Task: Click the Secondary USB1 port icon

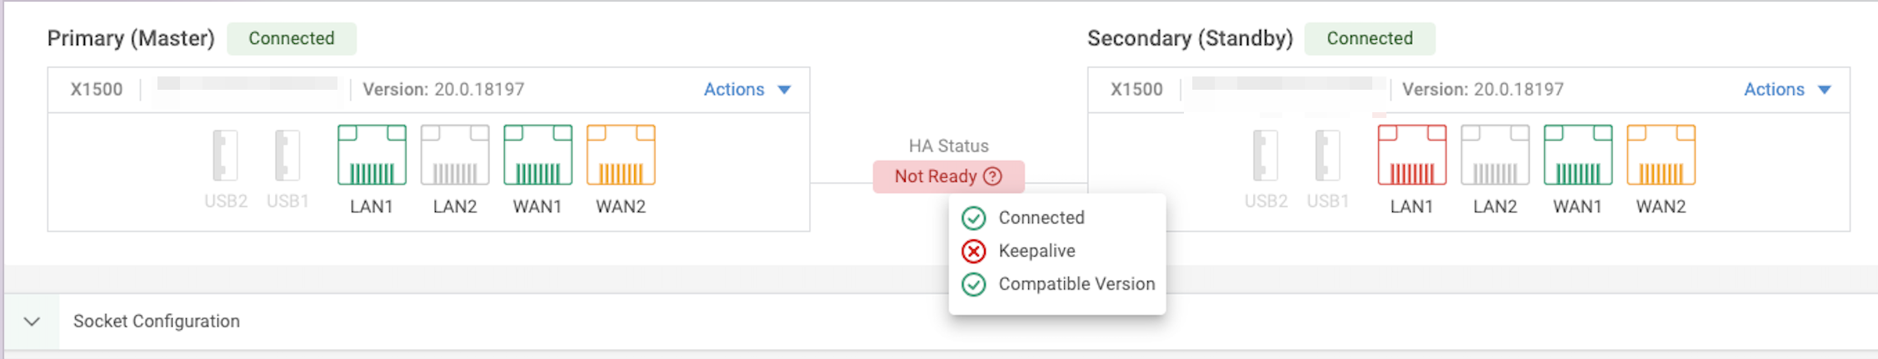Action: [1327, 155]
